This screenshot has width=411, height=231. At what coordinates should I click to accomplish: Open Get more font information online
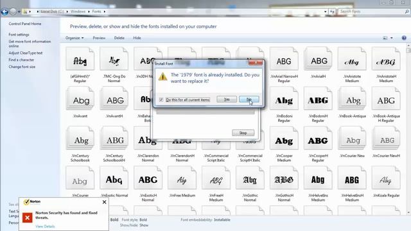coord(30,44)
